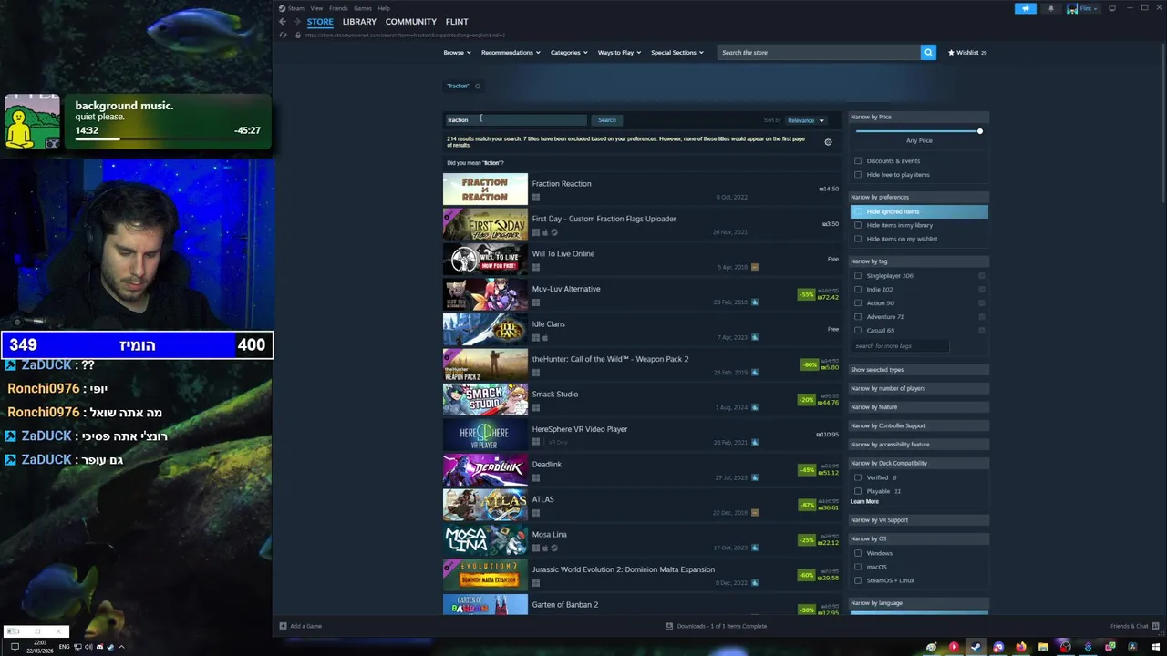
Task: Open the Recommendations dropdown
Action: point(511,53)
